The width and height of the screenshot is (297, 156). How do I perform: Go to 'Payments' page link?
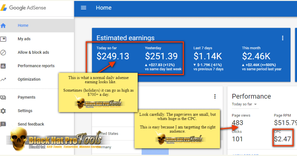tap(26, 97)
